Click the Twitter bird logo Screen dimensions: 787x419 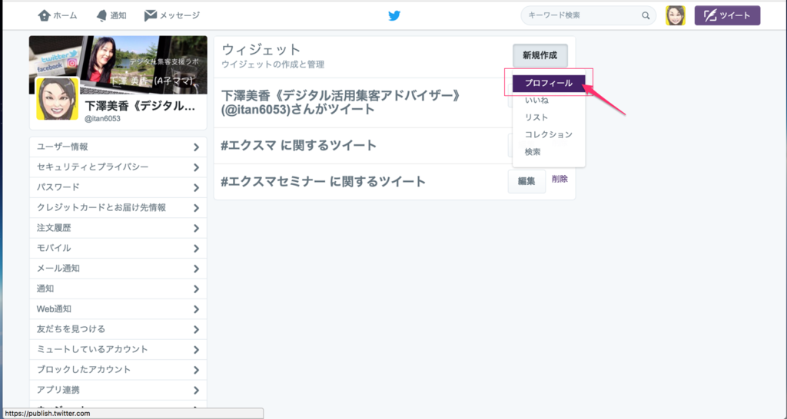pos(394,15)
